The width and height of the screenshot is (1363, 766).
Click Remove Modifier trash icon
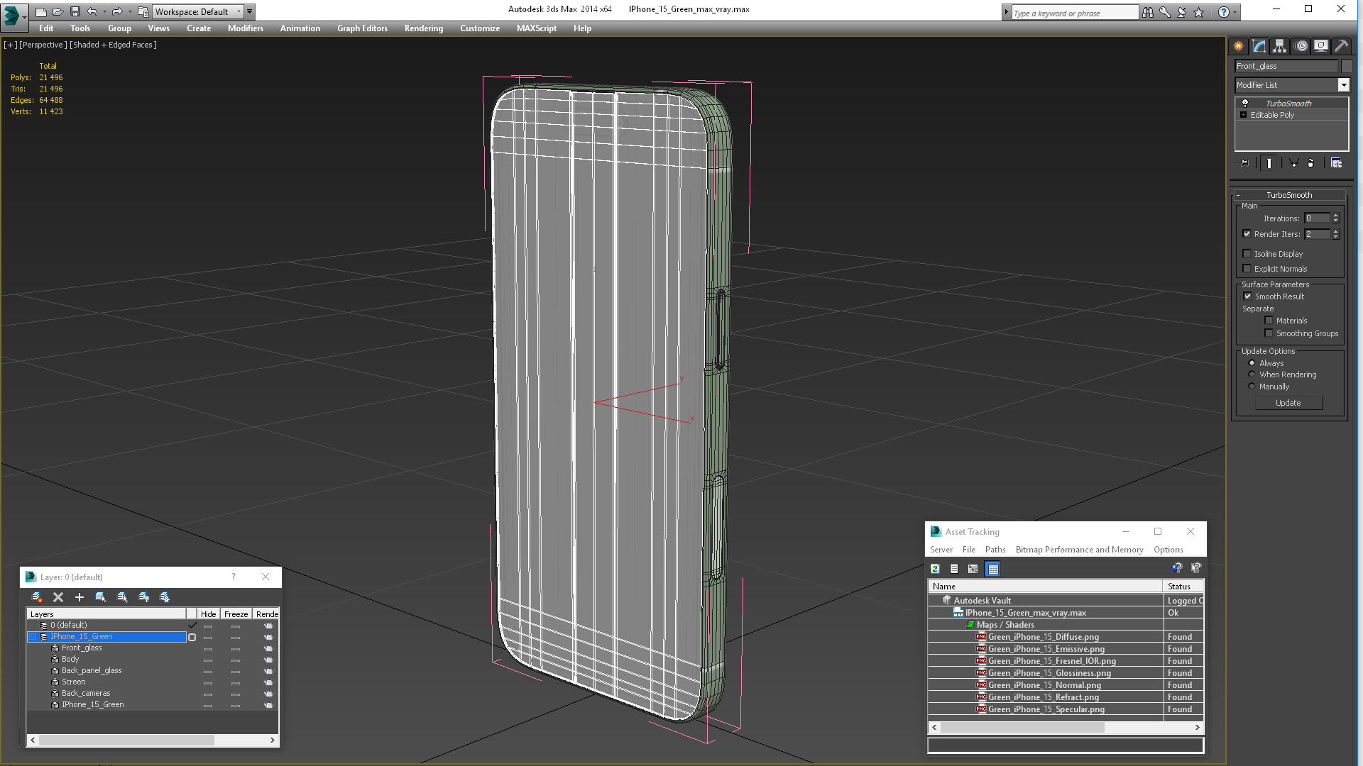click(x=1310, y=163)
